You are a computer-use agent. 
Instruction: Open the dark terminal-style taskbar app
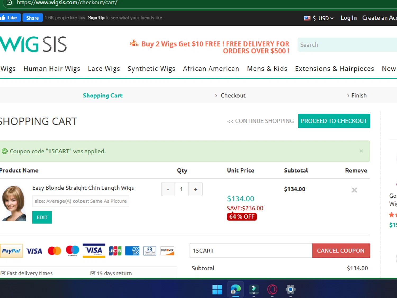click(x=254, y=289)
